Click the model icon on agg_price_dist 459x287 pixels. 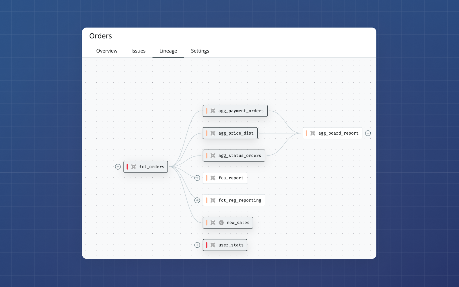click(213, 133)
